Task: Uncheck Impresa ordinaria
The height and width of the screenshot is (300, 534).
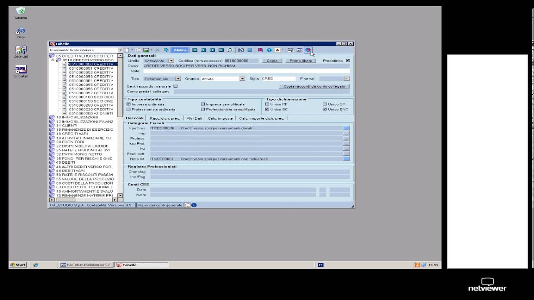Action: click(x=128, y=104)
